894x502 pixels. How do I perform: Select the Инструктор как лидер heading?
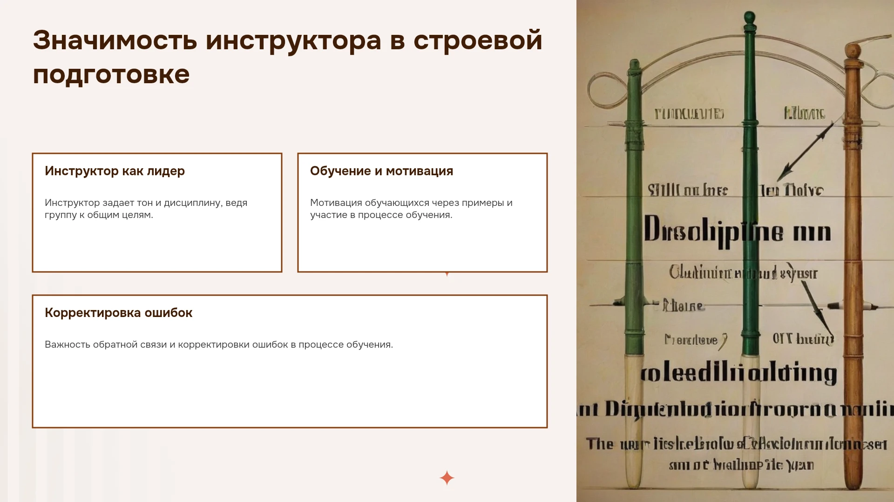[x=115, y=171]
